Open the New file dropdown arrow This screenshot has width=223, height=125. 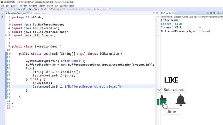[x=5, y=9]
